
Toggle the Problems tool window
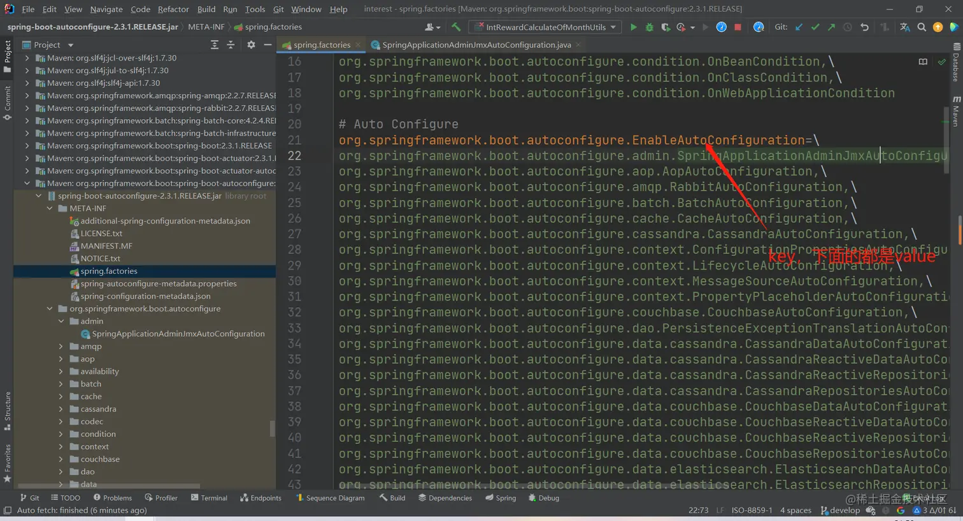click(x=112, y=498)
